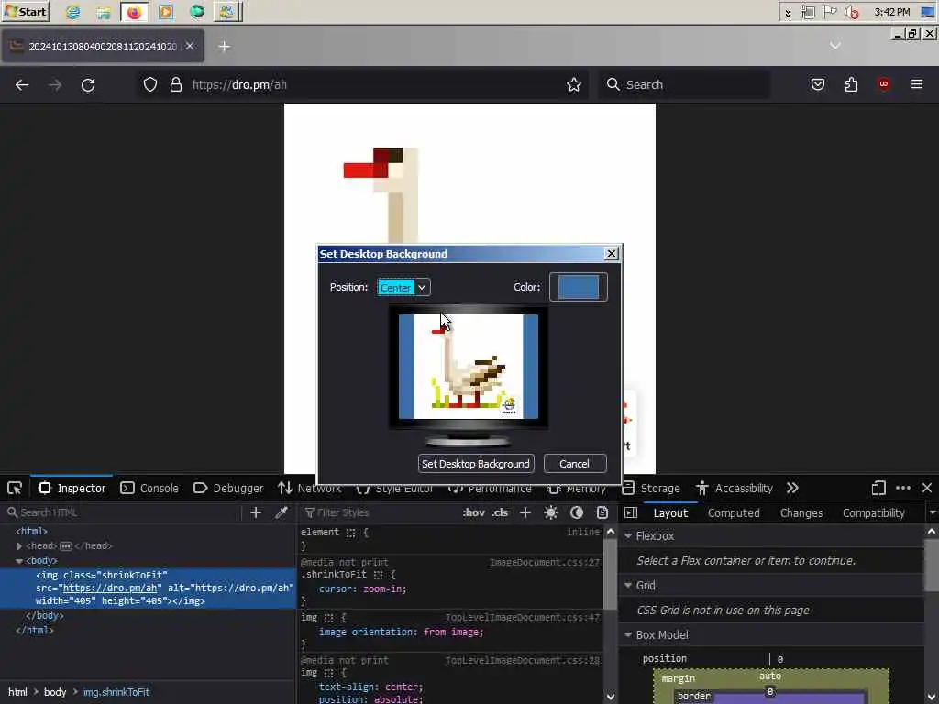Open the TopLevelImageDocument.css:47 source link
939x704 pixels.
(x=522, y=617)
